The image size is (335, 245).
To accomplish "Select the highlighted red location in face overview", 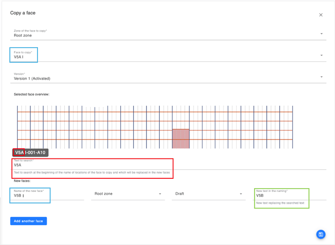I will pos(181,139).
